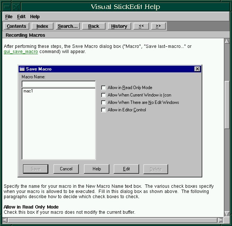
Task: Go to next topic with >> button
Action: 158,26
